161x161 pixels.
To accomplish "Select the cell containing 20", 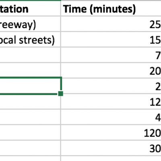I will click(x=111, y=70).
